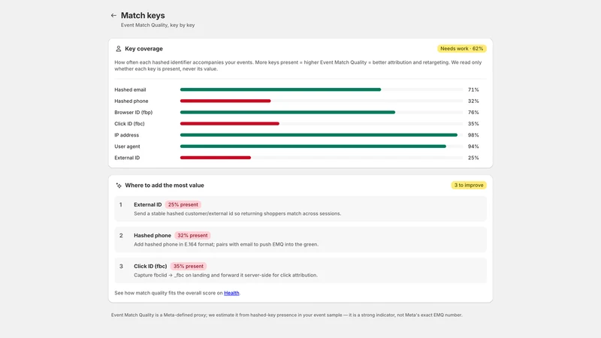The height and width of the screenshot is (338, 601).
Task: Click the 98% value for IP address
Action: pyautogui.click(x=473, y=135)
